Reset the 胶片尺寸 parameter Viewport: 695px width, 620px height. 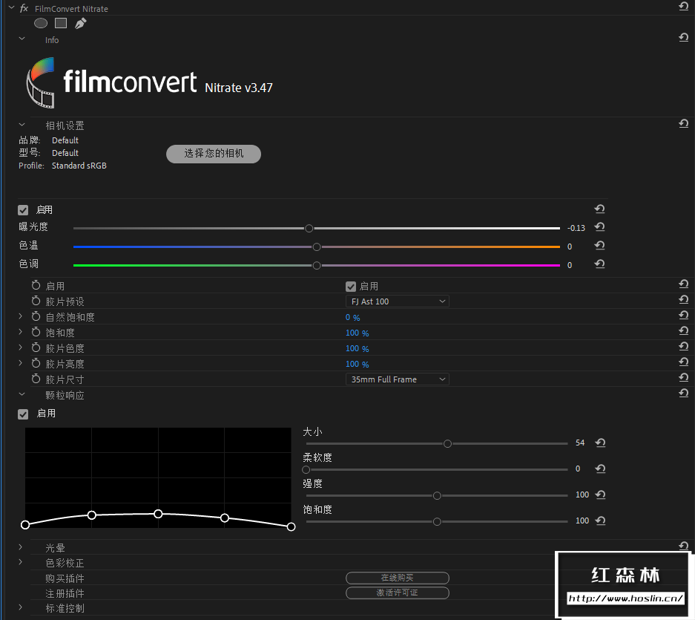coord(683,378)
